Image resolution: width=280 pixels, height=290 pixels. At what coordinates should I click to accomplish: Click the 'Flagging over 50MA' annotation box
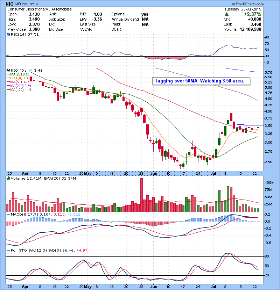coord(201,81)
